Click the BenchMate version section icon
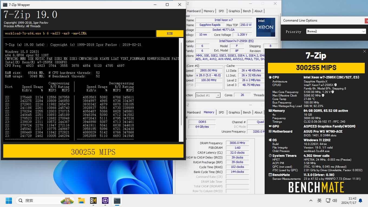368x207 pixels. point(270,175)
